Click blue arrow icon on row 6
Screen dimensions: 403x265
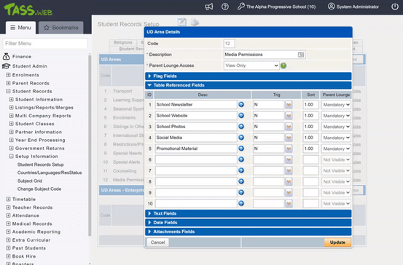click(241, 159)
